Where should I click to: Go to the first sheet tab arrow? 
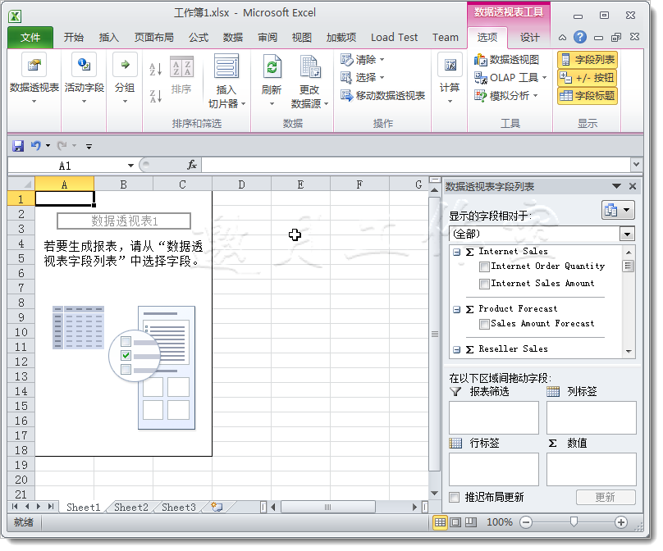pos(15,506)
